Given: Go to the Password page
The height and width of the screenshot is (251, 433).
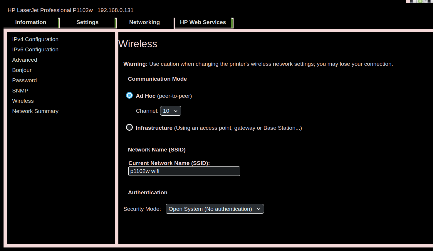Looking at the screenshot, I should pyautogui.click(x=24, y=80).
